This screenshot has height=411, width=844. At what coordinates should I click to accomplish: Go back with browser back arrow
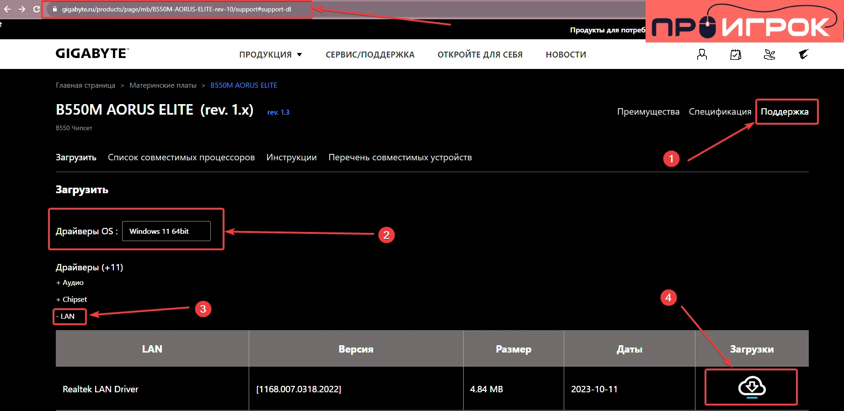7,9
